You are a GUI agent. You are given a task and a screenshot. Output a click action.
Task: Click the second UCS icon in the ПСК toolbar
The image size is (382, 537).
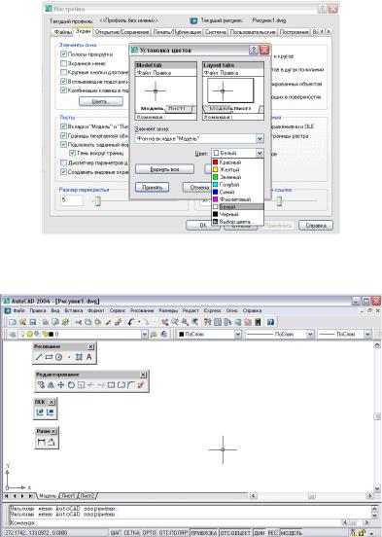(50, 412)
